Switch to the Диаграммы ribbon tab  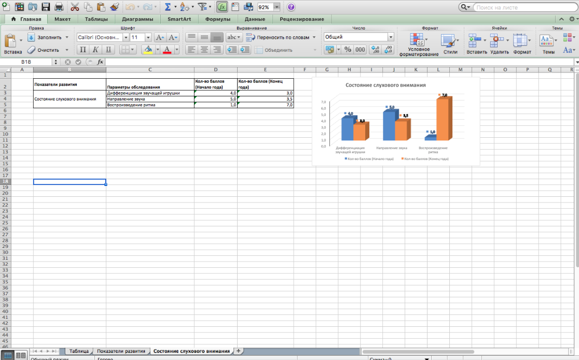click(x=137, y=19)
